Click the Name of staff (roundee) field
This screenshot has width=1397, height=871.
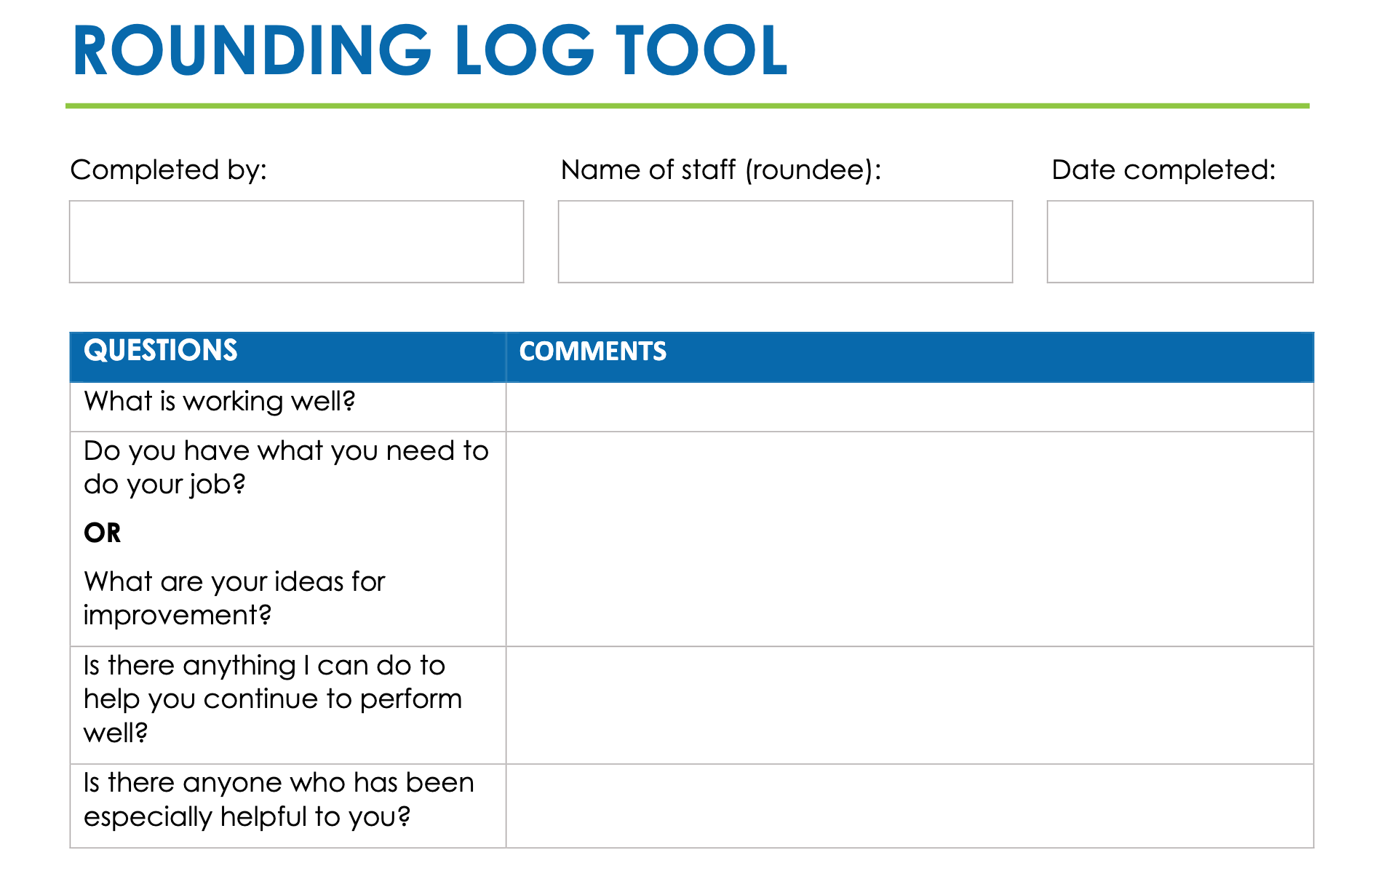785,242
